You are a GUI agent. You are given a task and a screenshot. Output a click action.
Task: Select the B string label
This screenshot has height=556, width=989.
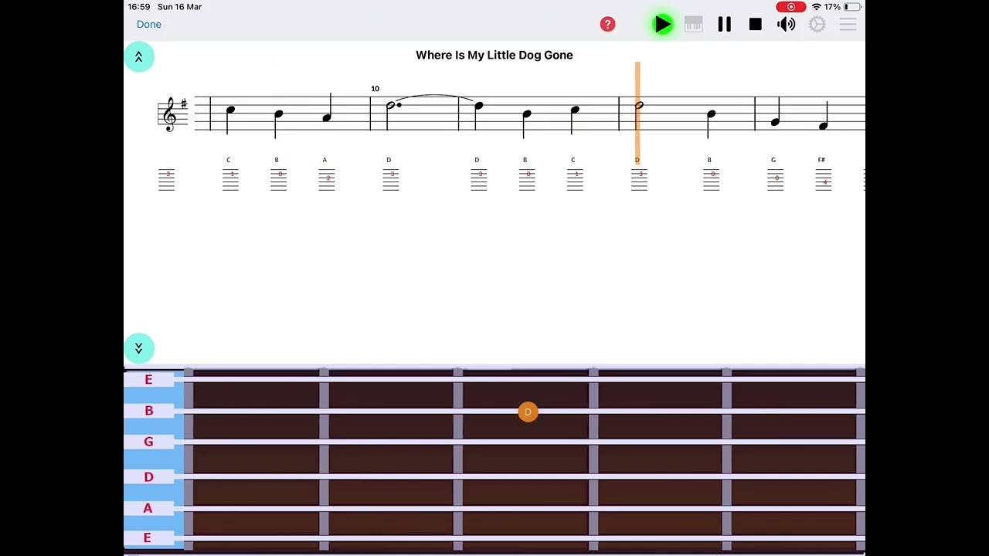(148, 411)
